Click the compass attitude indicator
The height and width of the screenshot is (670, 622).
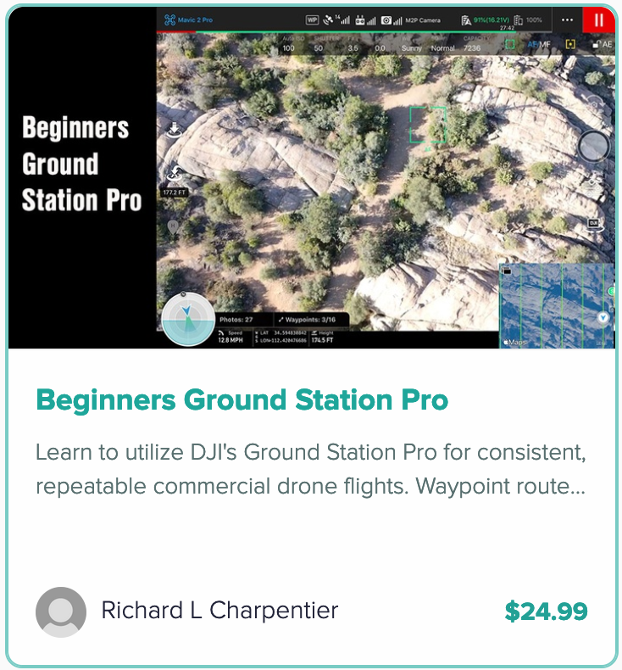click(x=188, y=319)
